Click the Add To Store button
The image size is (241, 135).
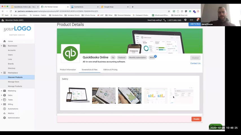[195, 24]
